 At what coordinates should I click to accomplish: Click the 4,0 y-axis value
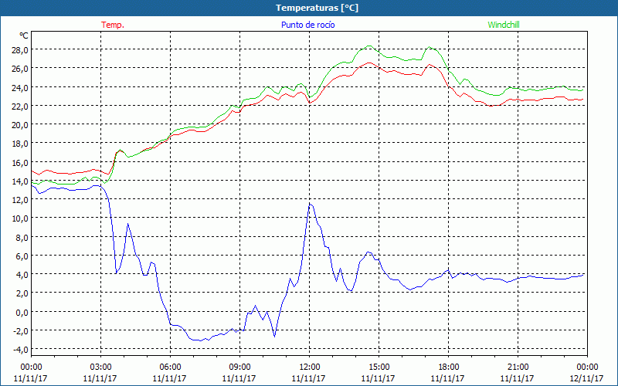tap(22, 275)
